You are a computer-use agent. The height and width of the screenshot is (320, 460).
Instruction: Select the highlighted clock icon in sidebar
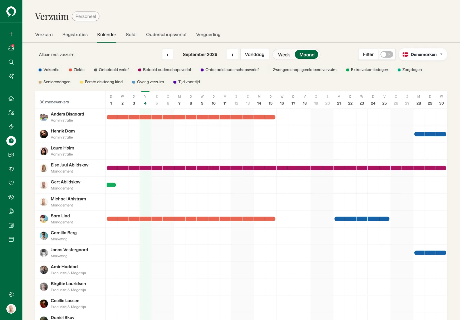click(11, 141)
